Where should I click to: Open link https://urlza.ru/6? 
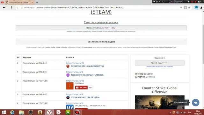(x=74, y=103)
